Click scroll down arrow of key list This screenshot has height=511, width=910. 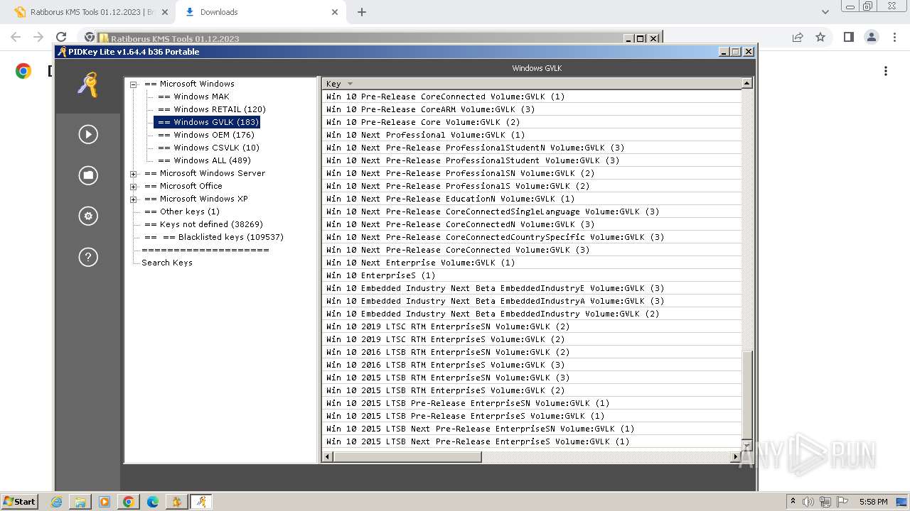[x=746, y=446]
